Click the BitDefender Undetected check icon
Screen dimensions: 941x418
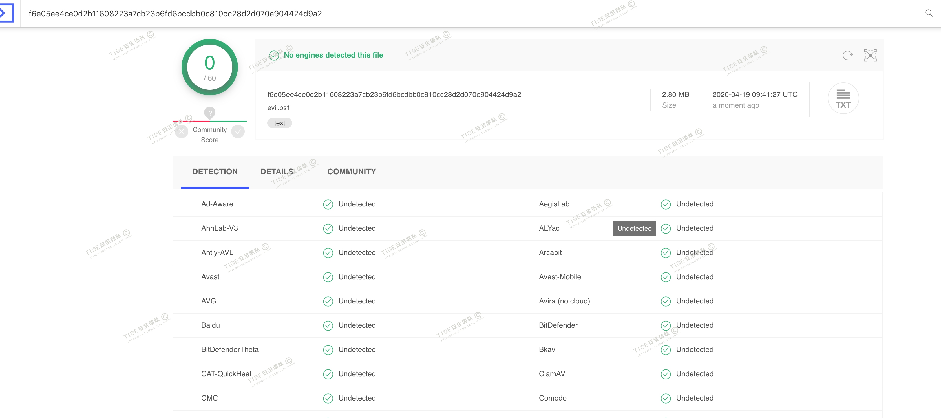coord(666,325)
